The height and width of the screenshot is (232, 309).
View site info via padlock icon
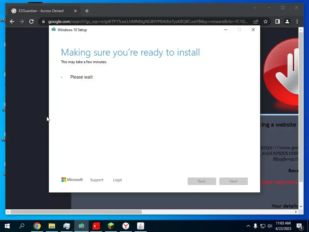(43, 21)
